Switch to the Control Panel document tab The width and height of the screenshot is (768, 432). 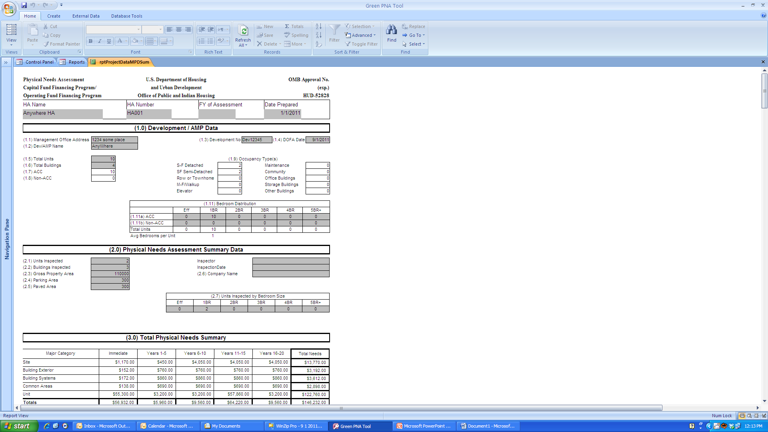(x=36, y=62)
